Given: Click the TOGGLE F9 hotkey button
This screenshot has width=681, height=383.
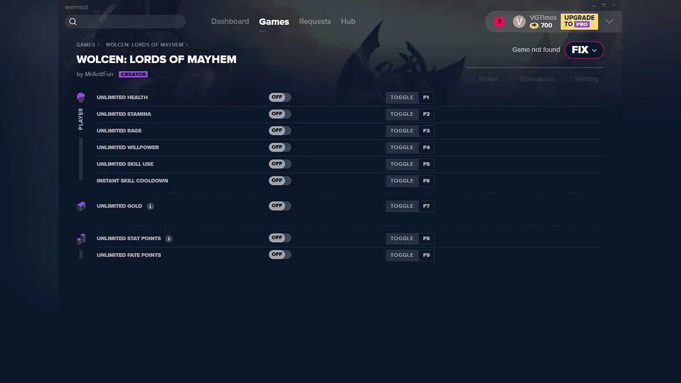Looking at the screenshot, I should pyautogui.click(x=410, y=255).
